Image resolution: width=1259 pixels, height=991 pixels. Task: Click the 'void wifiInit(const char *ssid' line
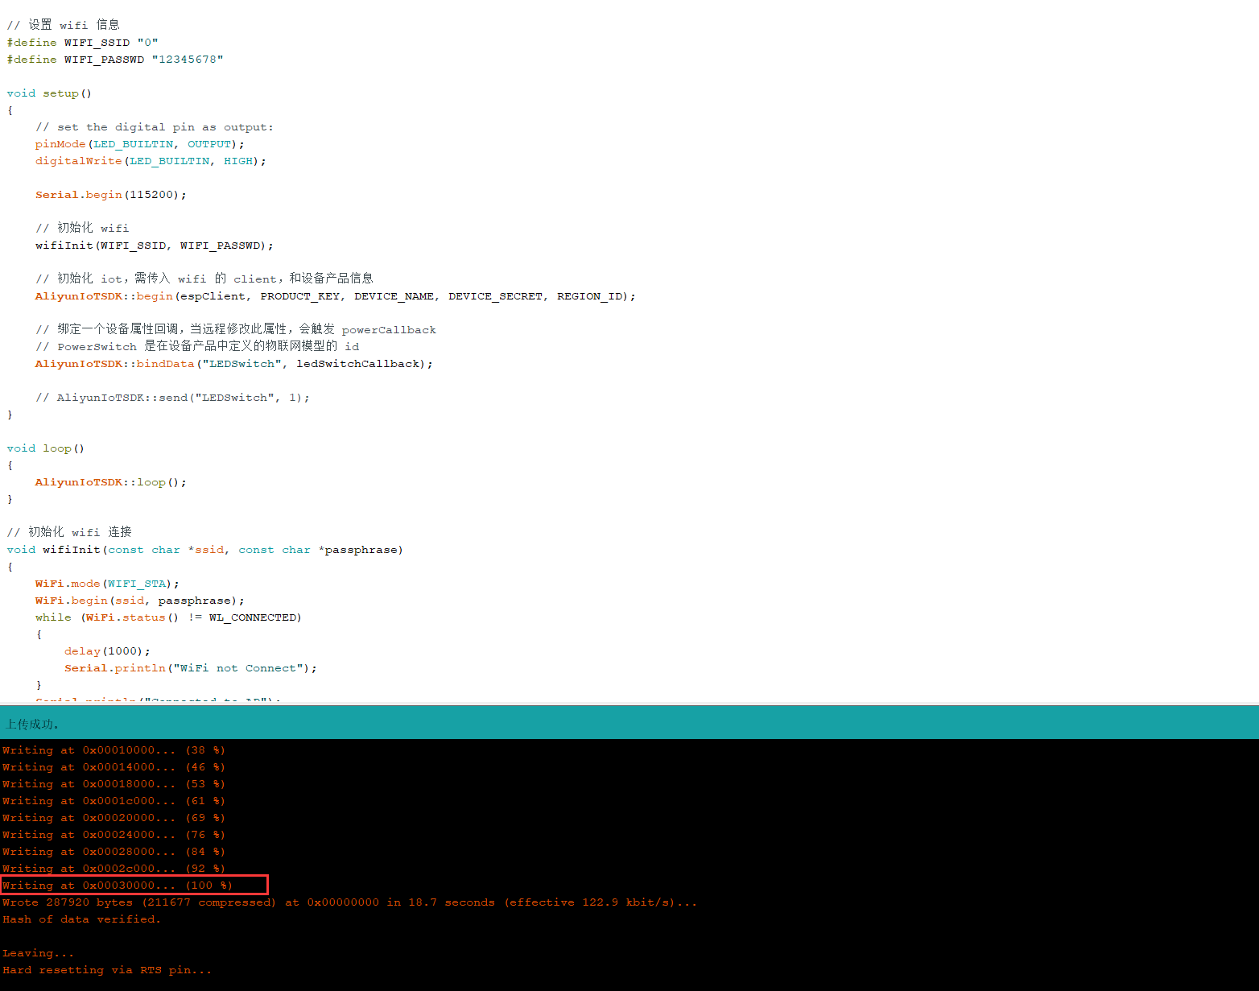tap(205, 550)
